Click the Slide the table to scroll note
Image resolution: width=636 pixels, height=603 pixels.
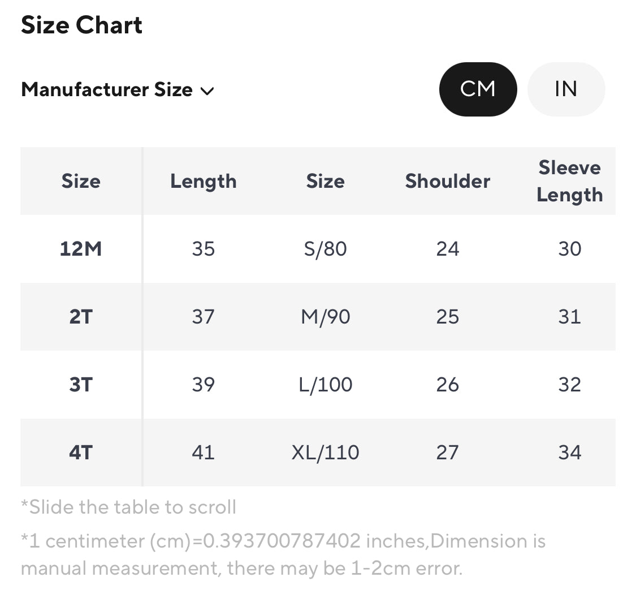128,507
